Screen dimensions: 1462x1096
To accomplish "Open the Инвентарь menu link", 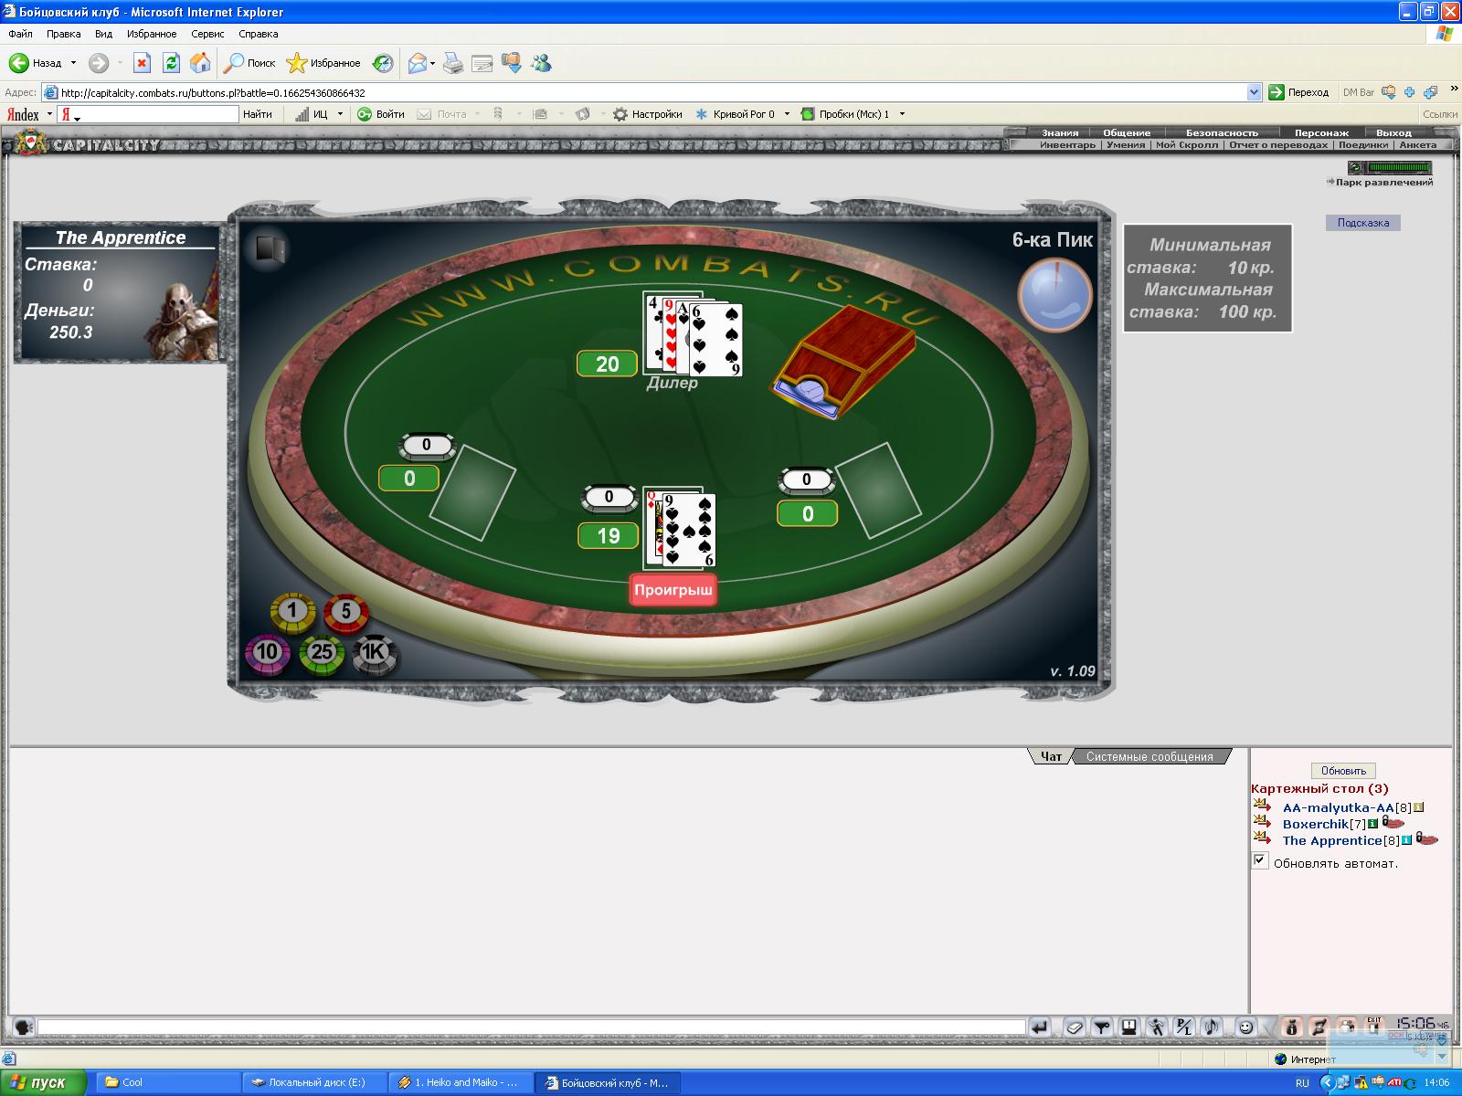I will pos(1066,145).
